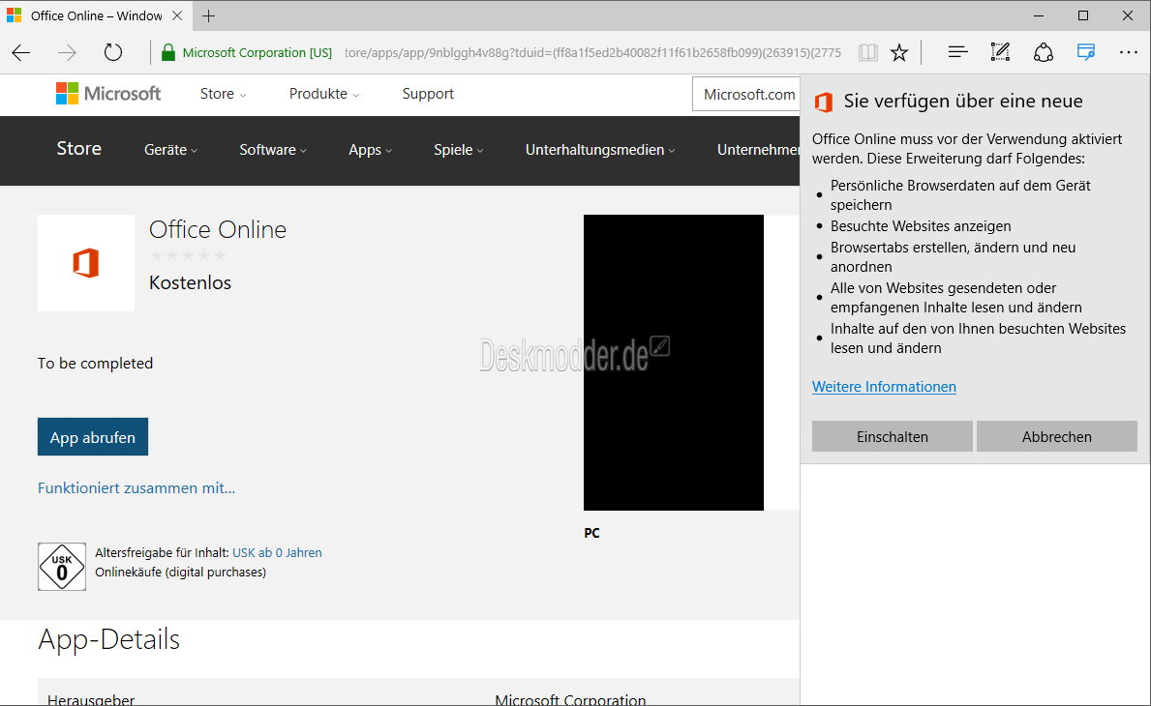Reload the page with refresh icon

coord(113,52)
